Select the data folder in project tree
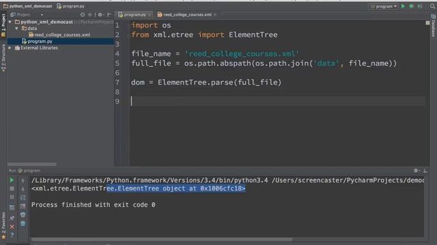 point(29,29)
